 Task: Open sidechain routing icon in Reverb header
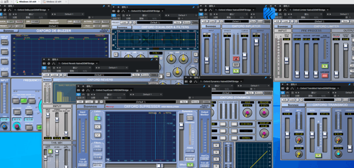pos(54,63)
